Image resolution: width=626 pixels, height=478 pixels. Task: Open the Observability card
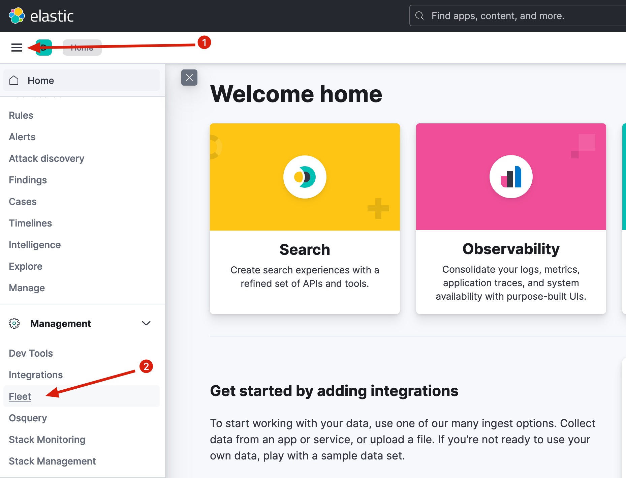[x=511, y=219]
